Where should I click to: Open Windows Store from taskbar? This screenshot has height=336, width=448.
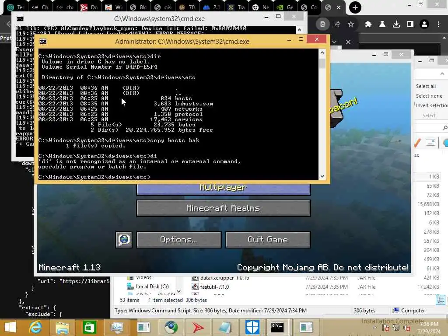click(89, 327)
